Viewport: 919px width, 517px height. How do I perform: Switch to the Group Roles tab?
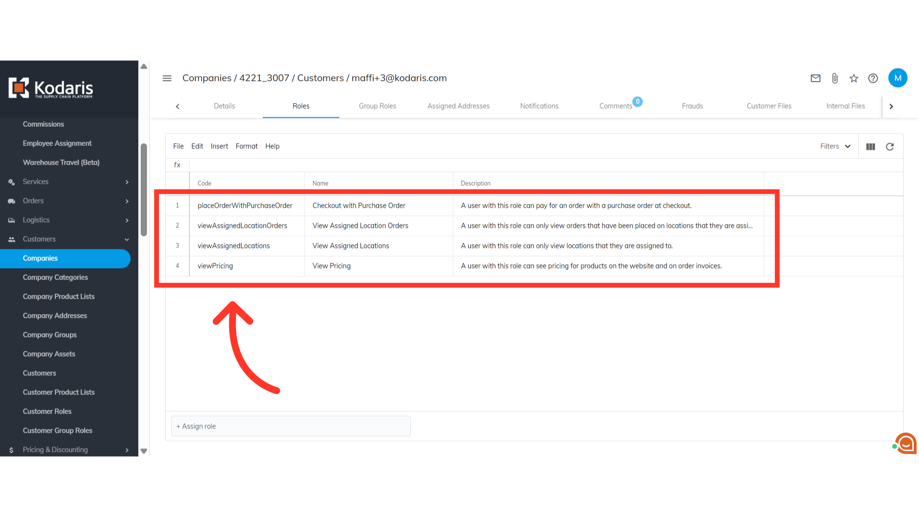(x=377, y=106)
